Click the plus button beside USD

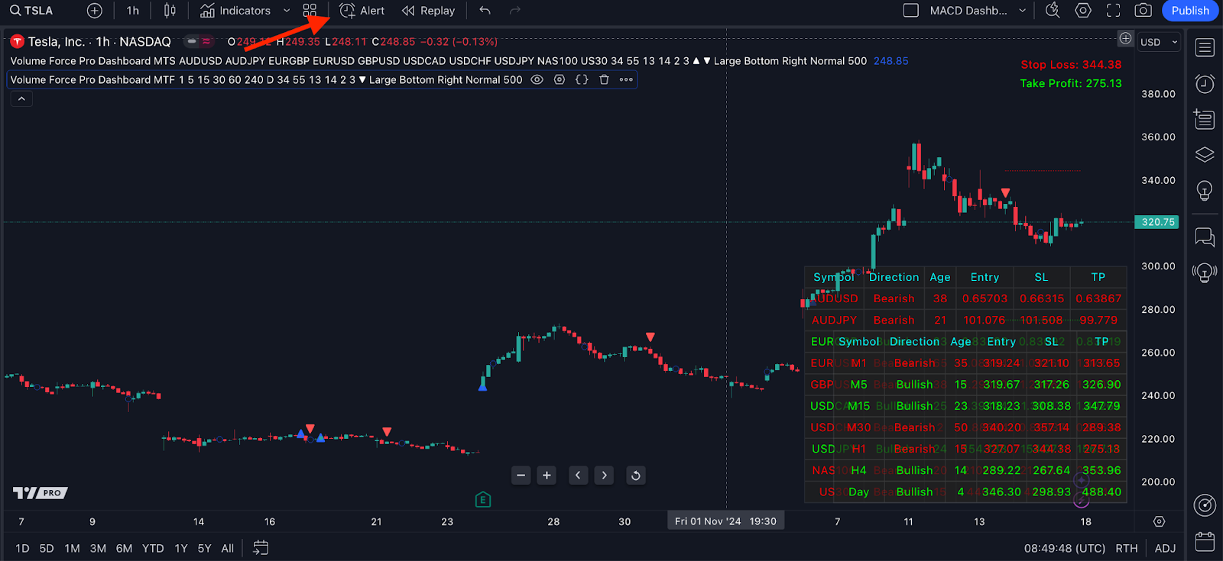point(1126,39)
